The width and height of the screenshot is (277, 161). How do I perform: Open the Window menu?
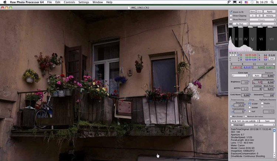coord(98,2)
